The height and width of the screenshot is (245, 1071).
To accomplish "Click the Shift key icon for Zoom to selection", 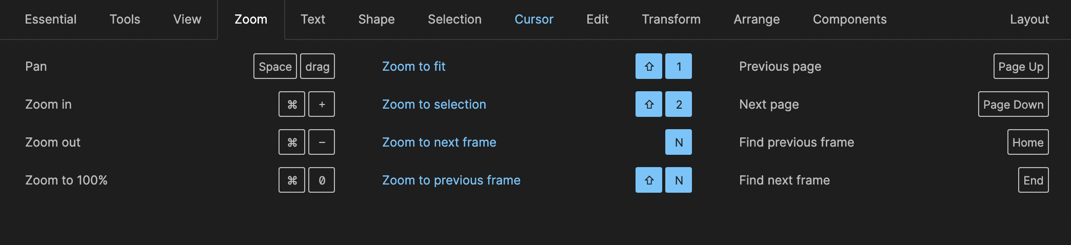I will [649, 104].
